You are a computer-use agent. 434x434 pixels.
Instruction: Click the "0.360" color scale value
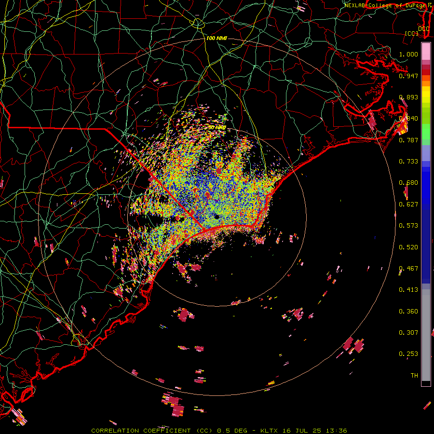tap(408, 312)
